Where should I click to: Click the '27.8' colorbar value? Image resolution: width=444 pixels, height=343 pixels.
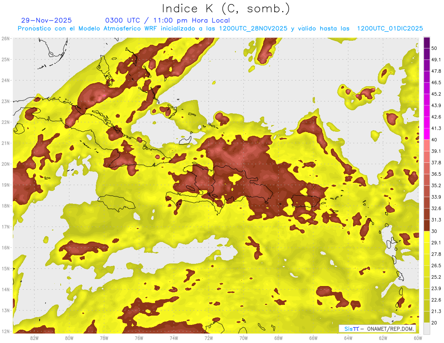pos(436,254)
